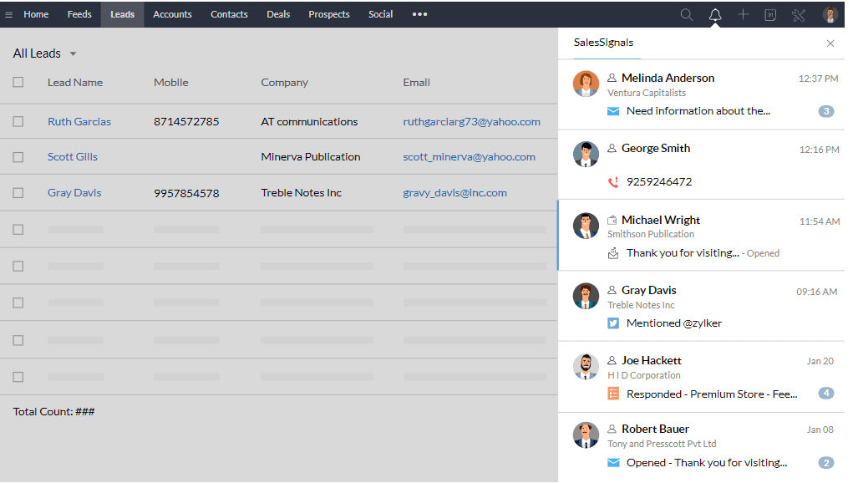The image size is (853, 483).
Task: Open the calendar icon in the top bar
Action: (x=770, y=14)
